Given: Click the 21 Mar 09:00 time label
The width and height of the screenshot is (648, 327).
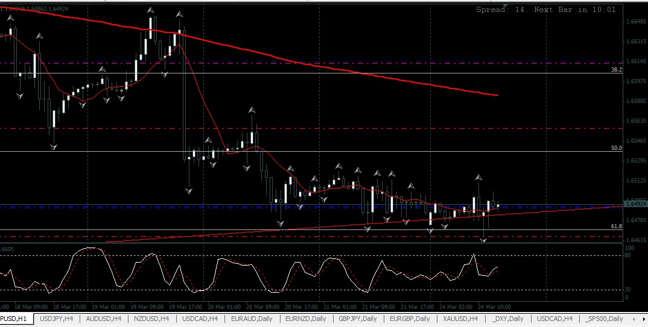Looking at the screenshot, I should pos(378,307).
